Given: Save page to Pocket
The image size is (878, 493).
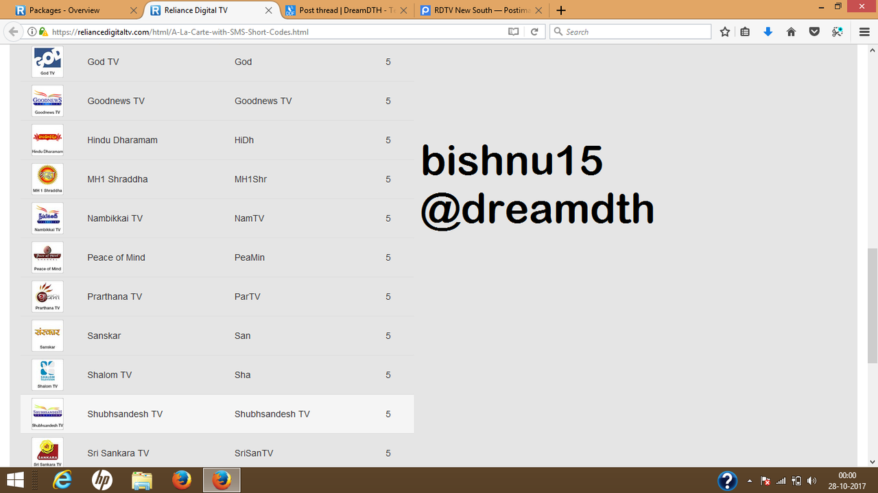Looking at the screenshot, I should (814, 31).
